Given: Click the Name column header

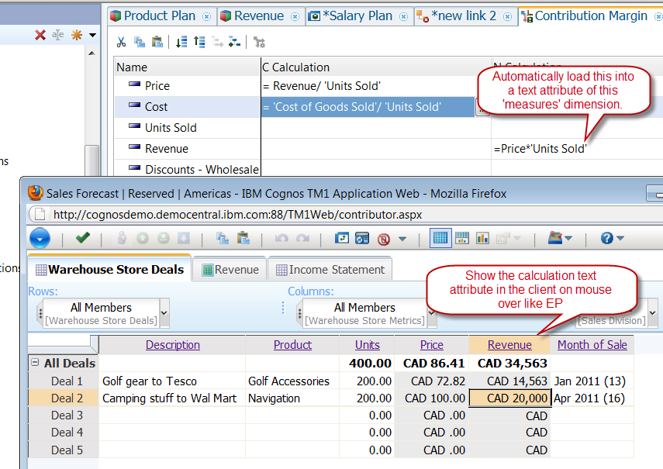Looking at the screenshot, I should coord(188,67).
